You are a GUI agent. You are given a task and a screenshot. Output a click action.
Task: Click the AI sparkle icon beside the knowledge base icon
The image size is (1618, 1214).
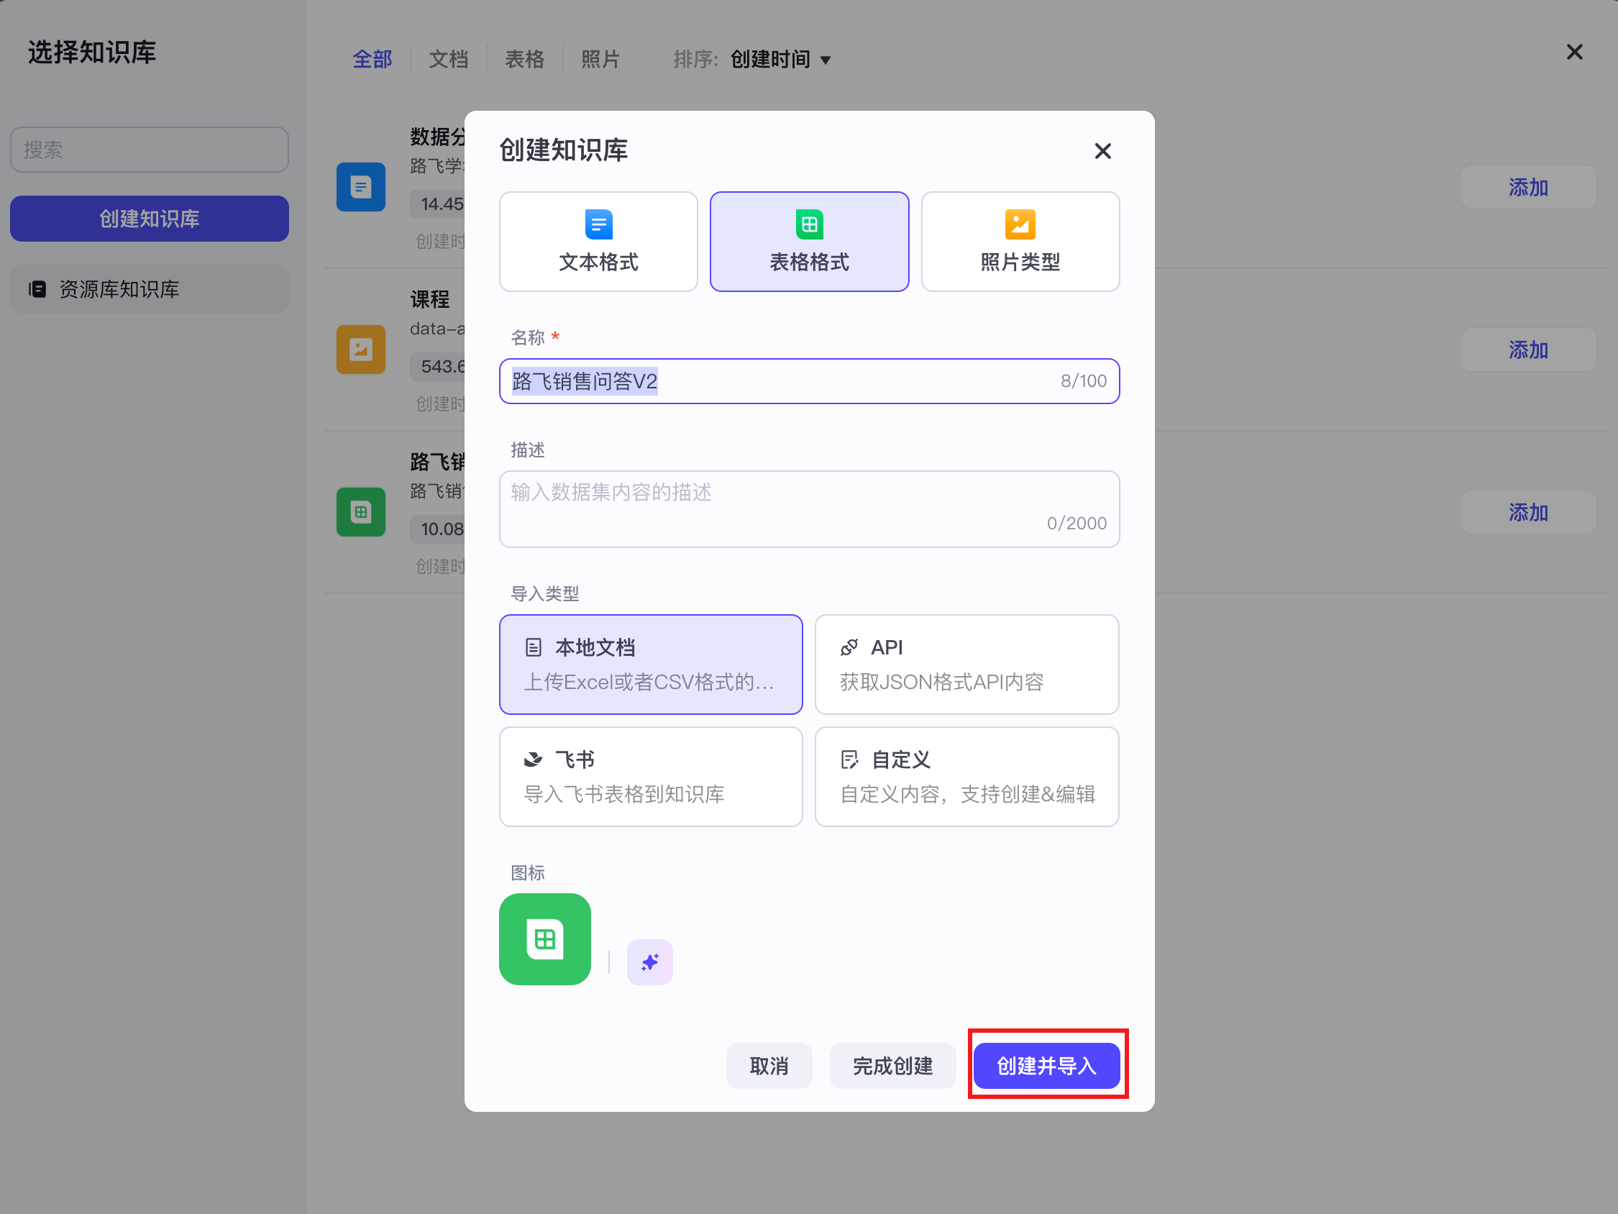pyautogui.click(x=649, y=962)
